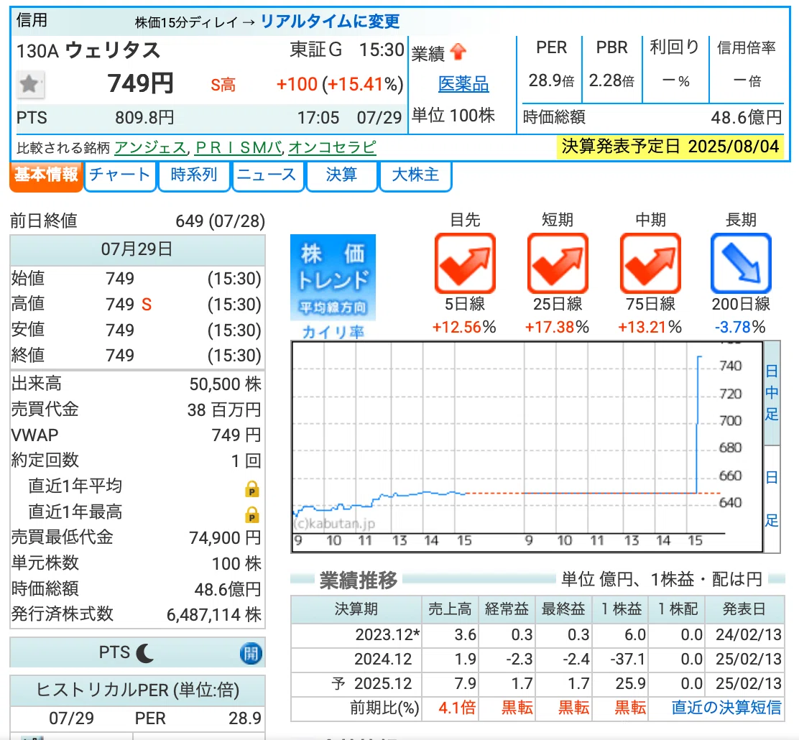The width and height of the screenshot is (799, 740).
Task: Open the 直近の決算短信 link
Action: tap(726, 707)
